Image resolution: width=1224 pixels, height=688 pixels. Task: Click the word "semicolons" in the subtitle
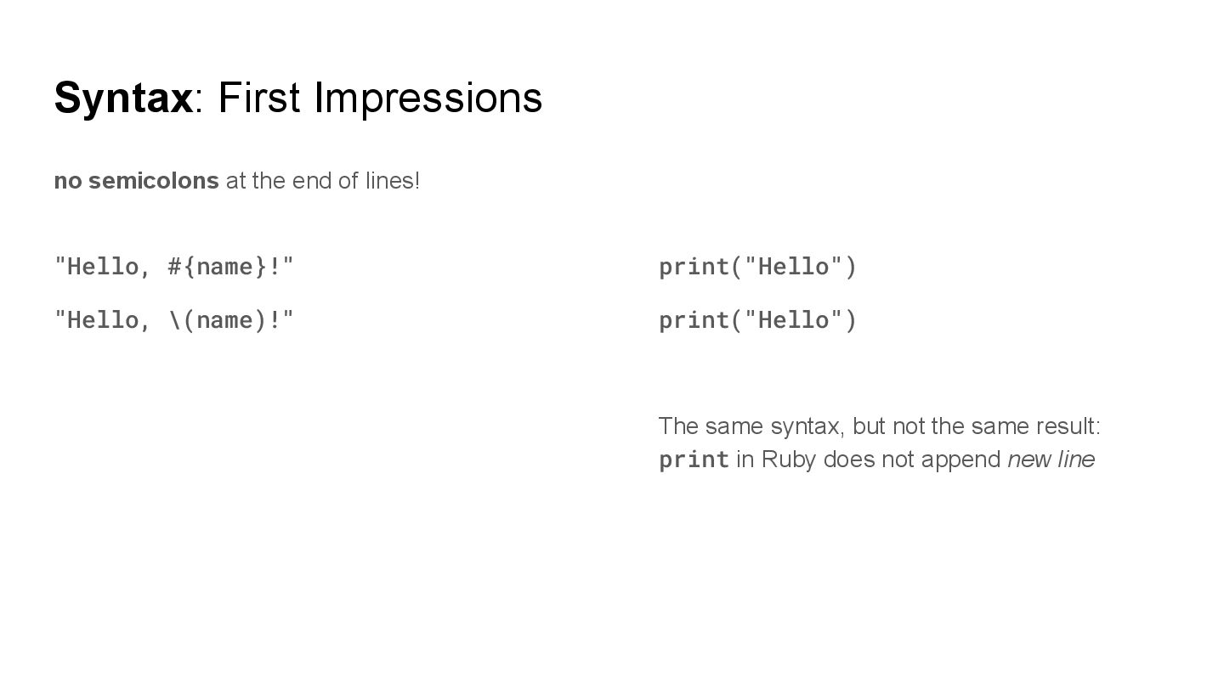click(154, 181)
